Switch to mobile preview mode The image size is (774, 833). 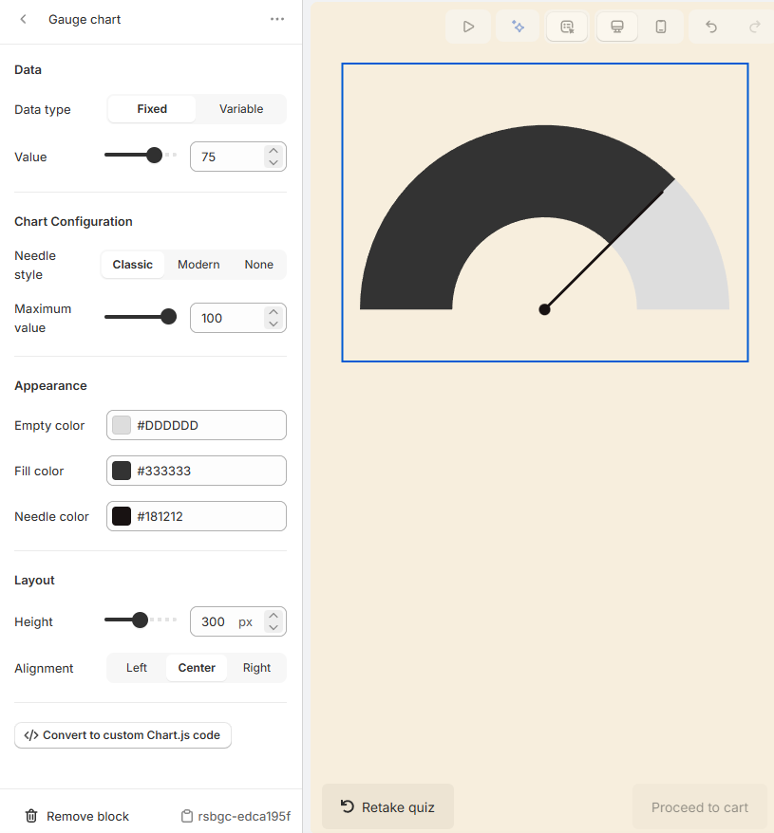coord(662,26)
